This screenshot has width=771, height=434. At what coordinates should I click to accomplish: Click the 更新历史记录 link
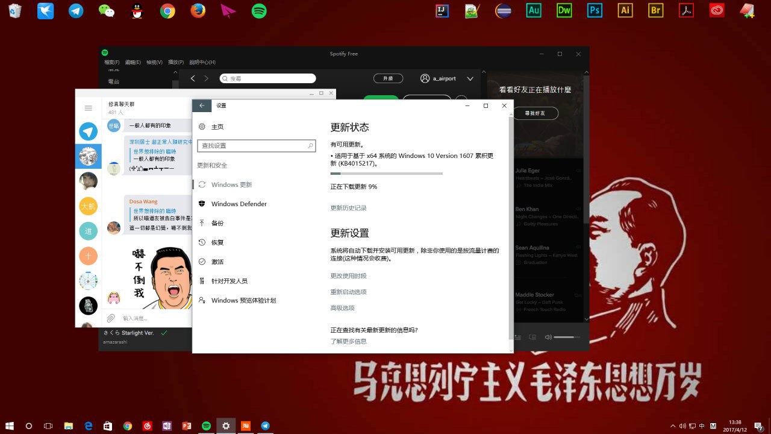pyautogui.click(x=348, y=208)
